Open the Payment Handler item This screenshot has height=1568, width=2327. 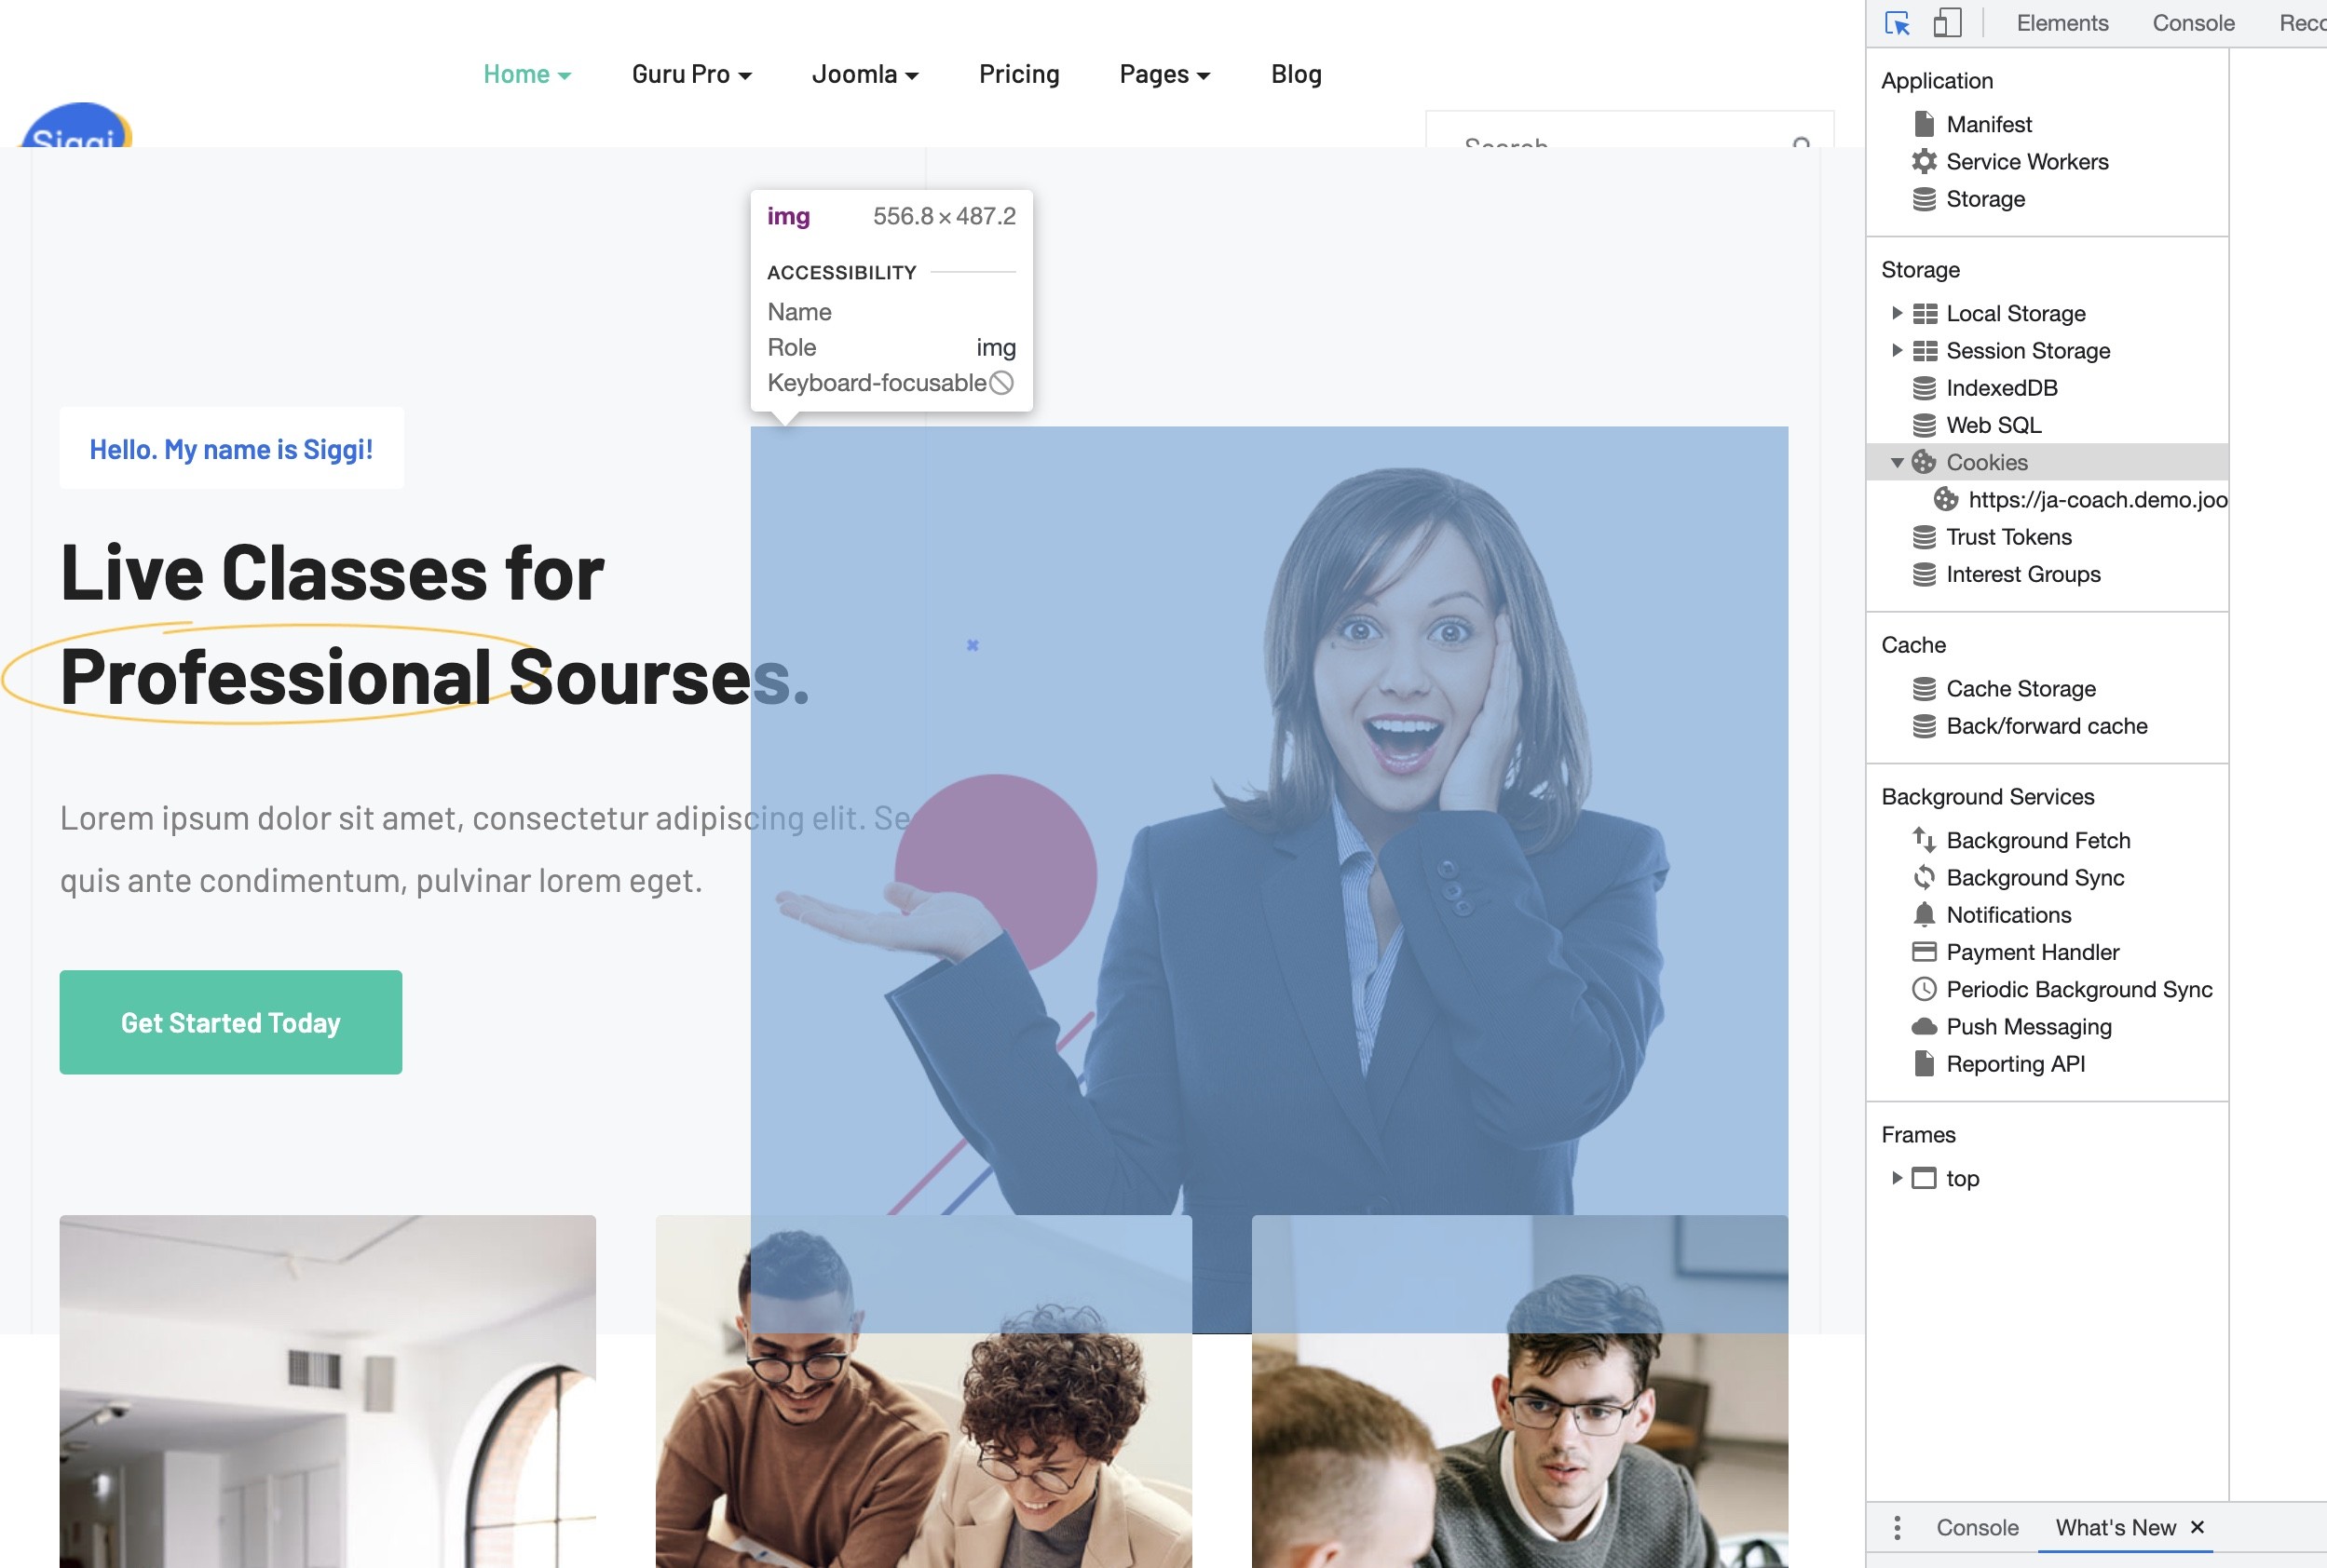click(x=2032, y=952)
